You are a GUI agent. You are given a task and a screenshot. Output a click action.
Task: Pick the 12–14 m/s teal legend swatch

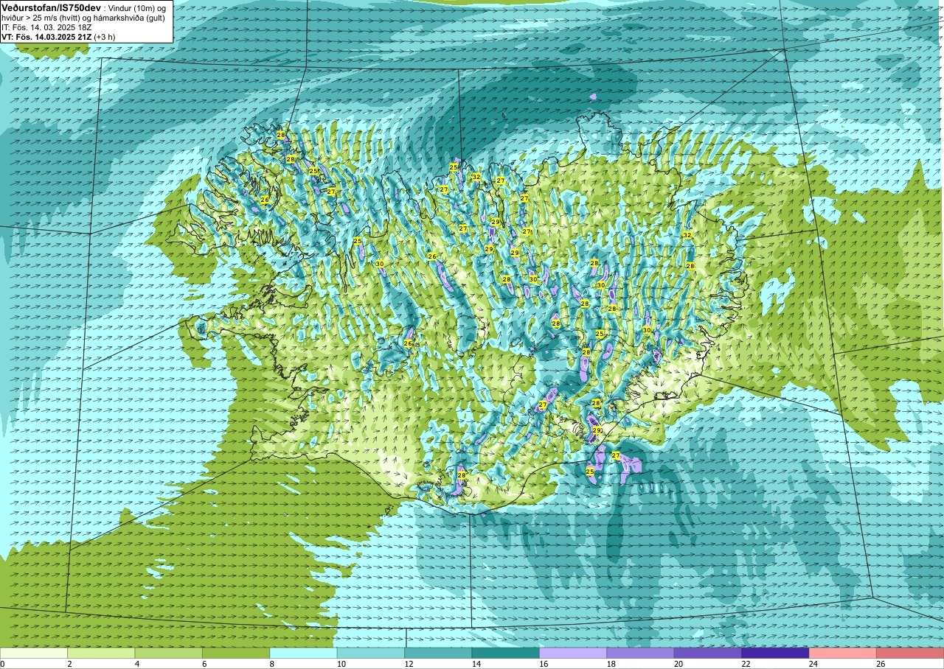coord(438,653)
